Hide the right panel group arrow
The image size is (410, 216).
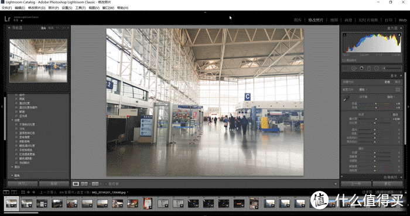(x=408, y=107)
